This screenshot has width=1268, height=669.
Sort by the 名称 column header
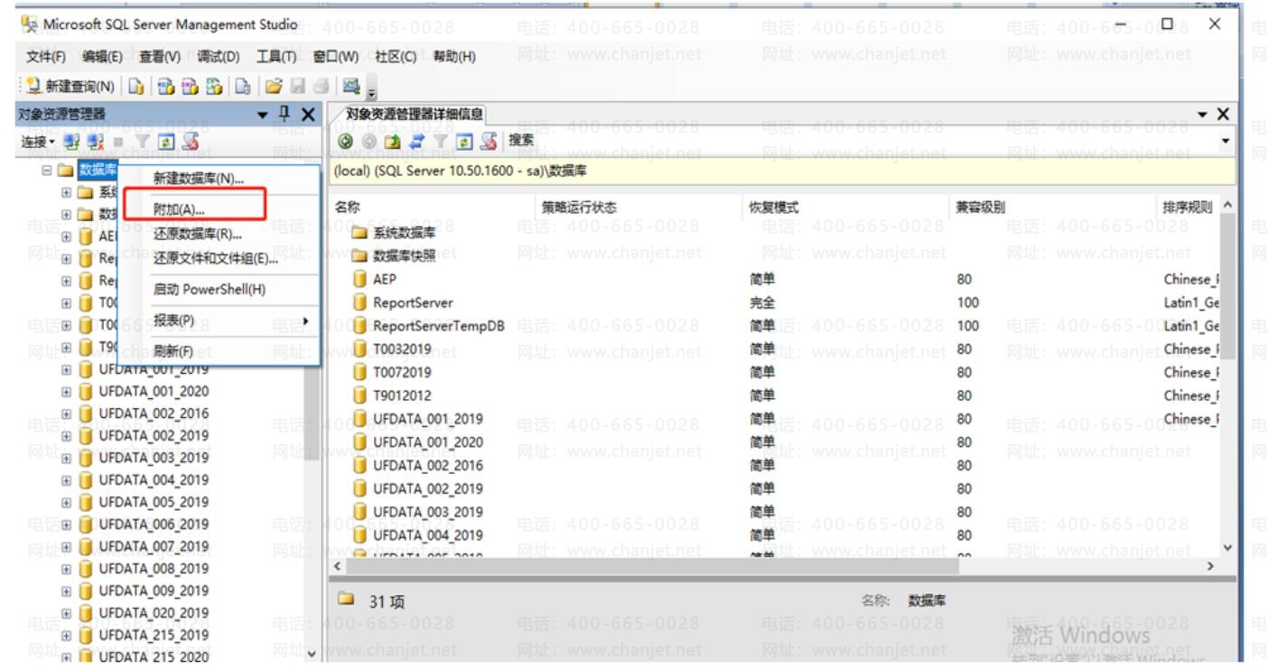(432, 207)
